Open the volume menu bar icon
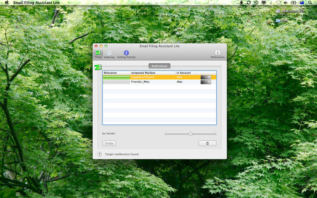This screenshot has width=317, height=198. pos(285,3)
